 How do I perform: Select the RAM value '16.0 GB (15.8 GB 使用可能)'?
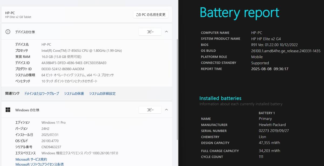click(x=61, y=57)
